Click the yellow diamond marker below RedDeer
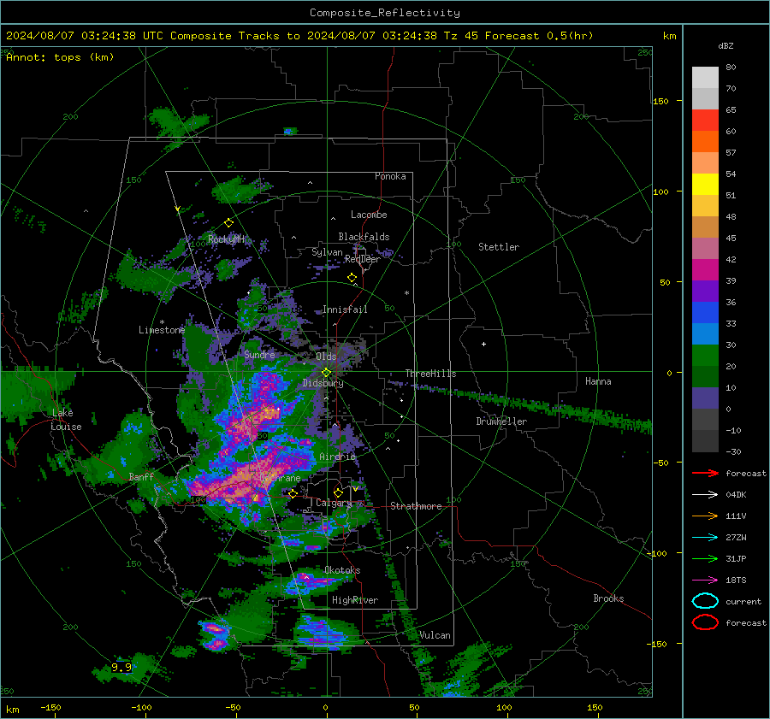770x719 pixels. coord(352,278)
